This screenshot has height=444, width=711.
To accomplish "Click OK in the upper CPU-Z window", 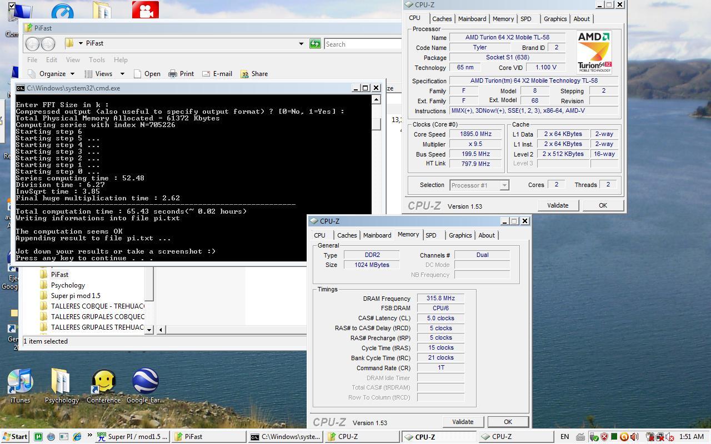I will [x=603, y=205].
